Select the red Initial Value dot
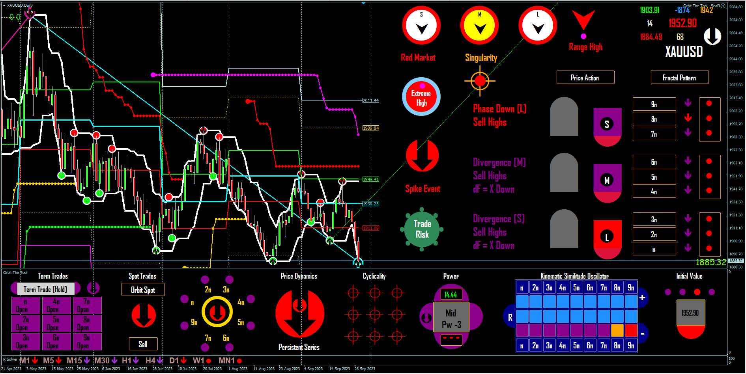This screenshot has width=746, height=374. [x=697, y=292]
